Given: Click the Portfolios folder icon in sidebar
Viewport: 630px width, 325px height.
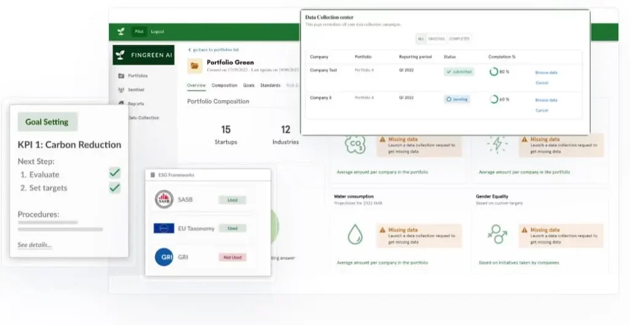Looking at the screenshot, I should pos(121,76).
